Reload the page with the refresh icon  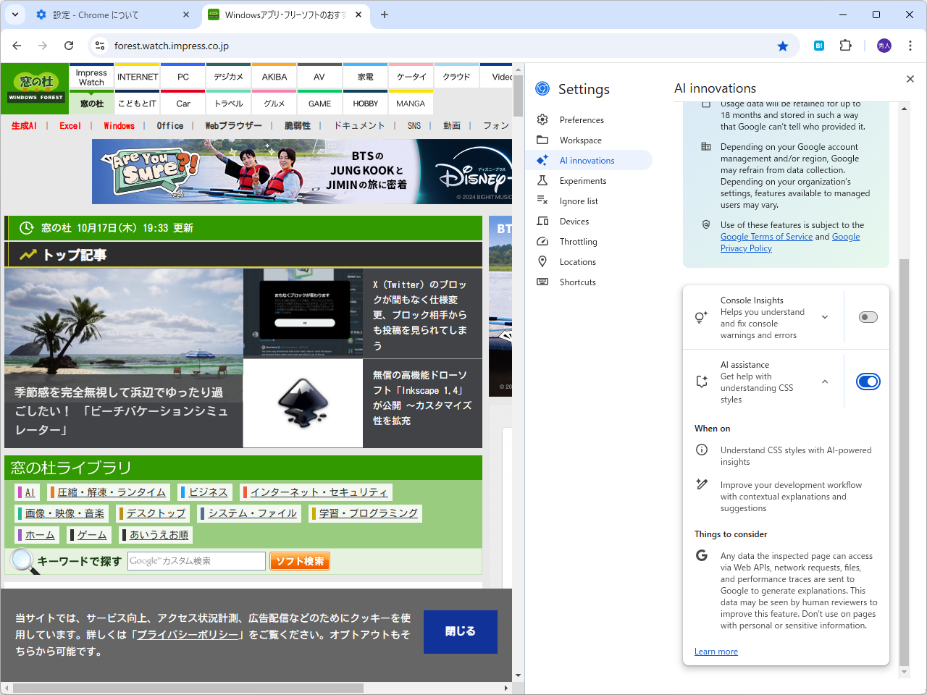[69, 46]
